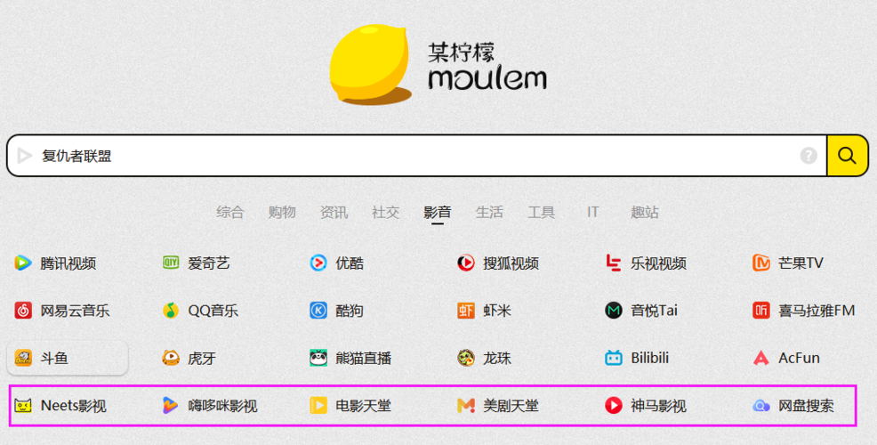The width and height of the screenshot is (877, 445).
Task: Click the Tencent Video (腾讯视频) icon
Action: click(x=23, y=263)
